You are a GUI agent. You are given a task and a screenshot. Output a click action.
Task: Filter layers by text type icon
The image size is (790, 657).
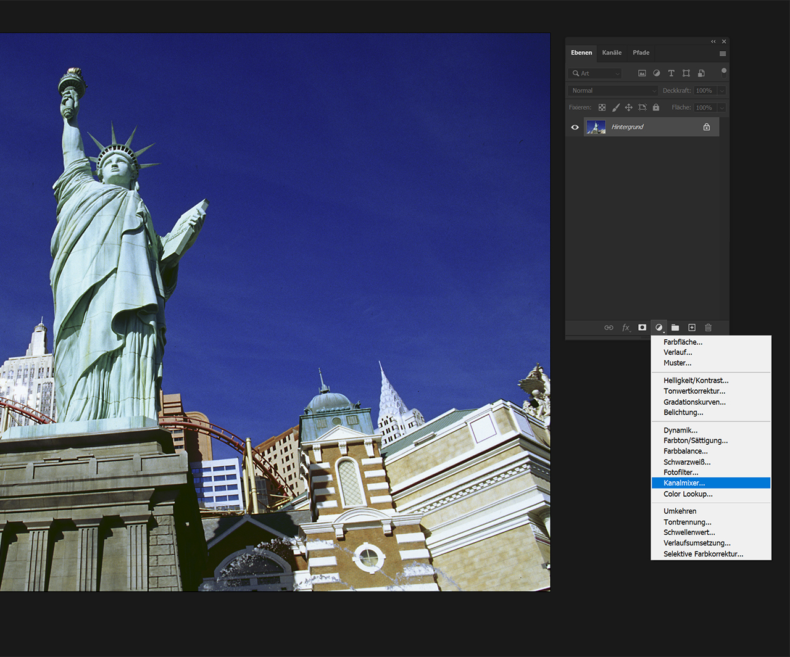671,73
